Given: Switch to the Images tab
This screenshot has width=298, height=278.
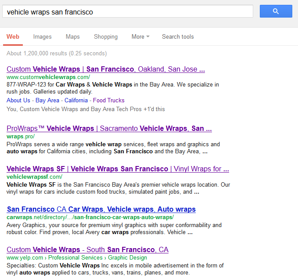Looking at the screenshot, I should click(43, 36).
